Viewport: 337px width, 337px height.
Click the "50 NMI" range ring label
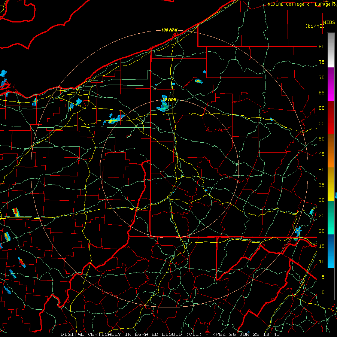pos(169,99)
